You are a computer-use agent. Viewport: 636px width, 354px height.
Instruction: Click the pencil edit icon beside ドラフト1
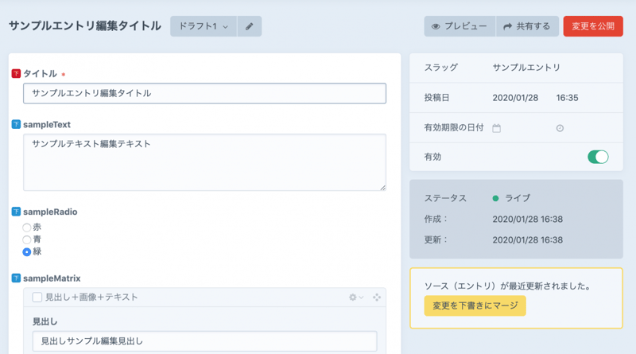(249, 26)
